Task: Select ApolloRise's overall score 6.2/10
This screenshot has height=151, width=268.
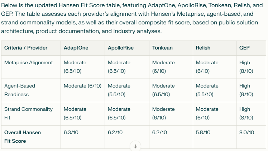Action: pyautogui.click(x=115, y=132)
